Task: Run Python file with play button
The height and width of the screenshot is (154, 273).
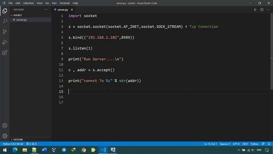Action: tap(255, 9)
